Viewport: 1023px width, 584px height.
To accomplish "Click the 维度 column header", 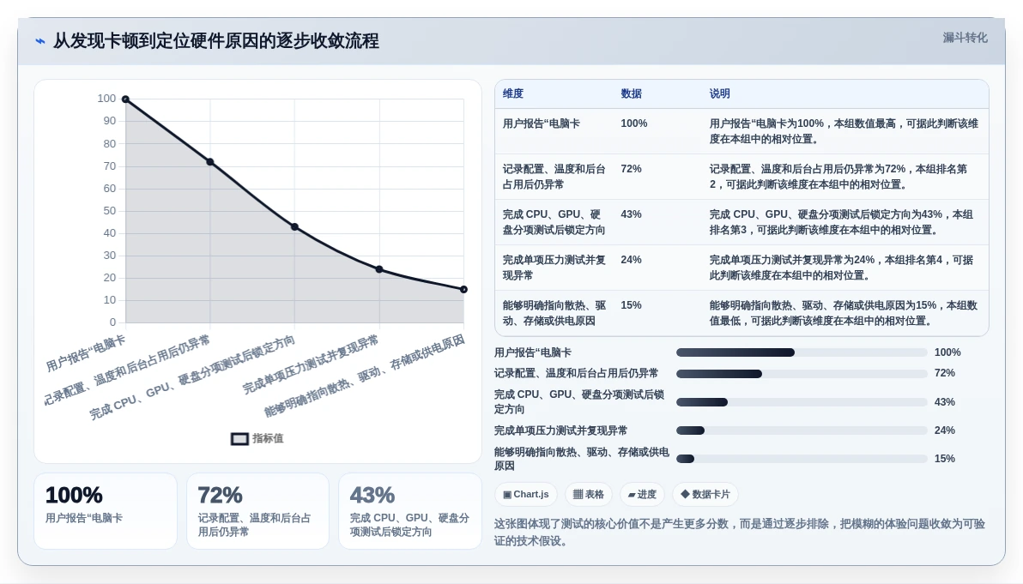I will point(513,93).
